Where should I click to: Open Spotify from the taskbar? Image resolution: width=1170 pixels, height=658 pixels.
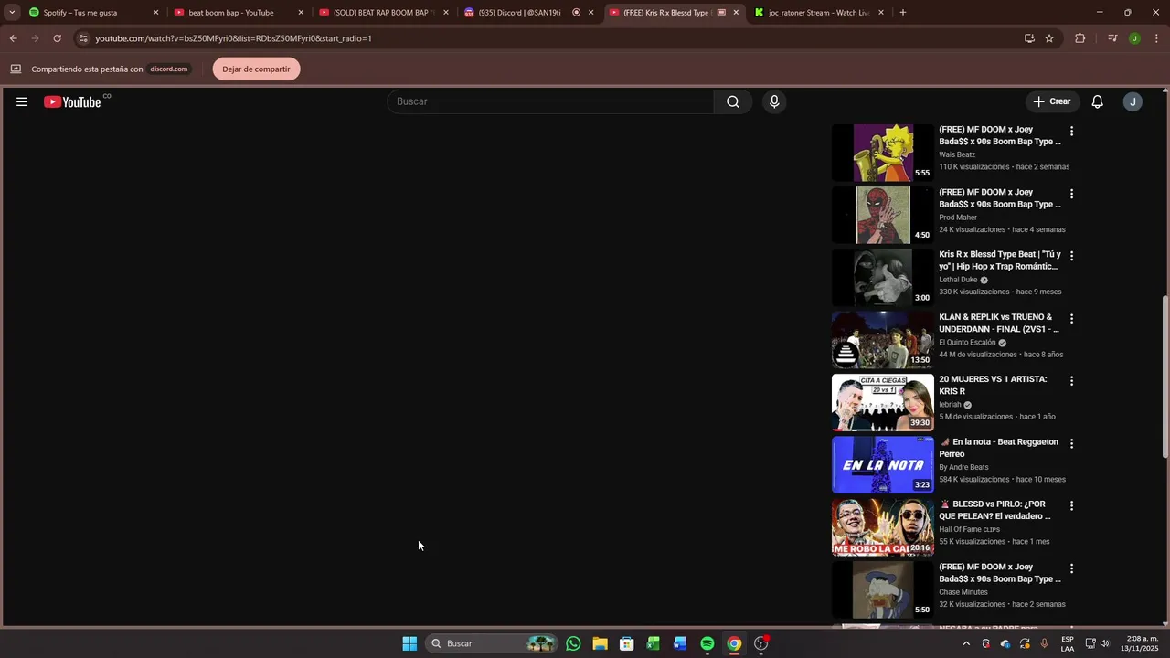pos(707,643)
